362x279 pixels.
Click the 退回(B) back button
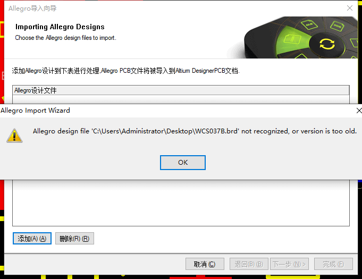tap(249, 264)
